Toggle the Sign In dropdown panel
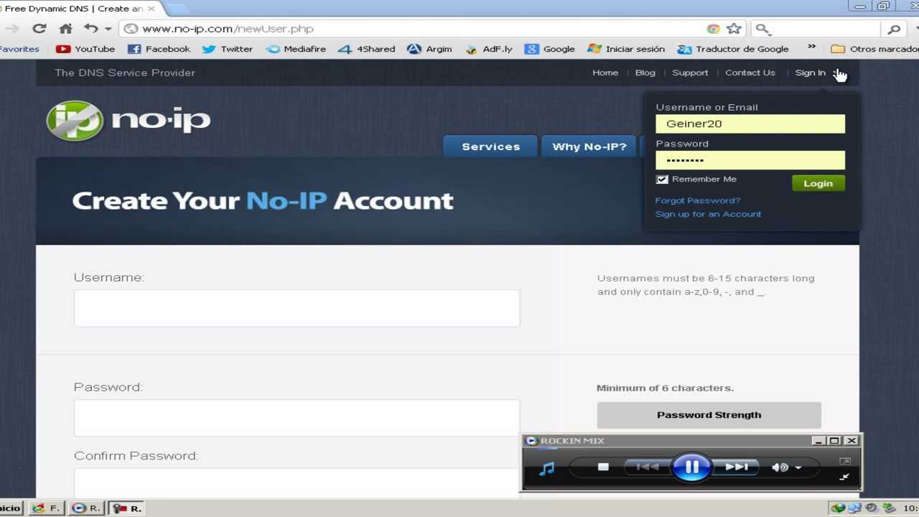Screen dimensions: 919x517 (811, 73)
